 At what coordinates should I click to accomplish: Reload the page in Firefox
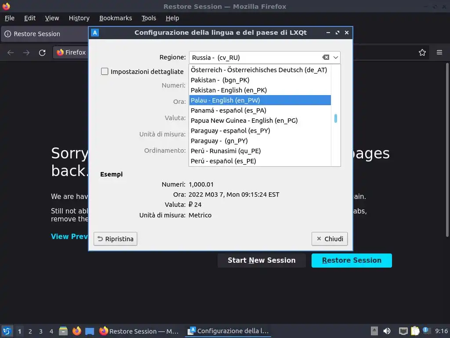click(42, 53)
